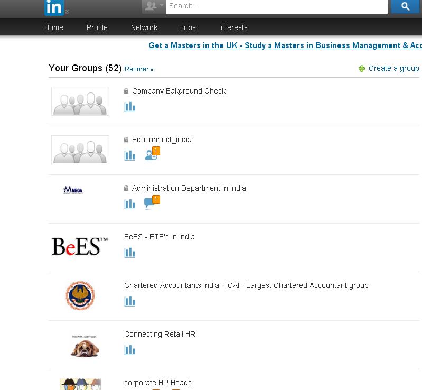Open the search type people dropdown
Screen dimensions: 422x390
tap(154, 6)
